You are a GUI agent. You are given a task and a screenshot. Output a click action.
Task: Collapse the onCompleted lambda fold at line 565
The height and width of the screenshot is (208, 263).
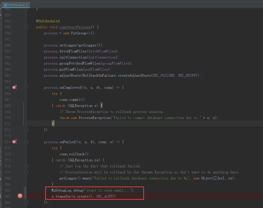pyautogui.click(x=27, y=87)
